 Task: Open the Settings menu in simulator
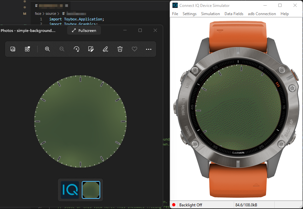click(190, 14)
